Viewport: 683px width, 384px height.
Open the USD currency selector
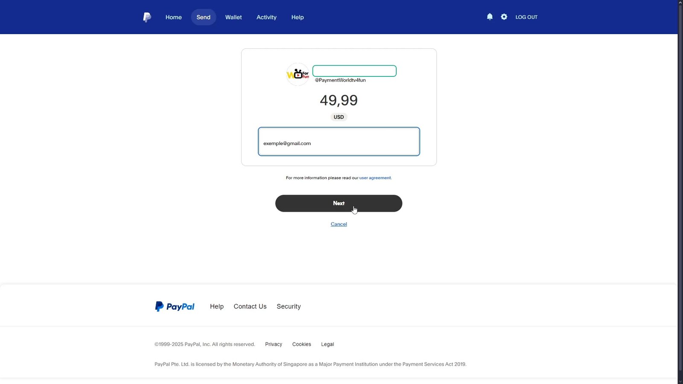339,117
